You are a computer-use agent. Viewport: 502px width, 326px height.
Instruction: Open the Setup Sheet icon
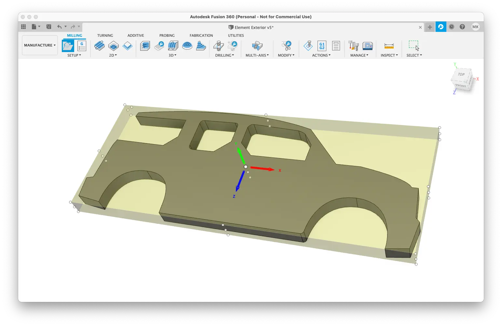tap(336, 46)
